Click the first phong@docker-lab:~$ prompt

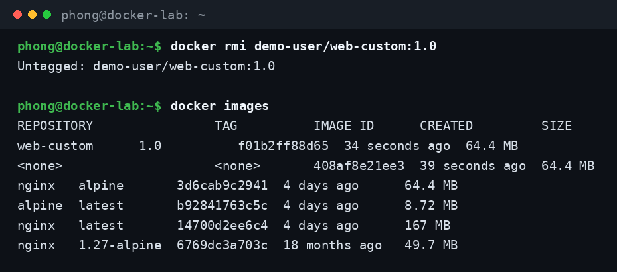[89, 46]
